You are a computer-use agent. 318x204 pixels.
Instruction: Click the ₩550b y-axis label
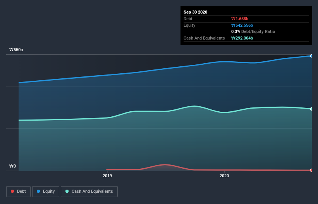16,50
